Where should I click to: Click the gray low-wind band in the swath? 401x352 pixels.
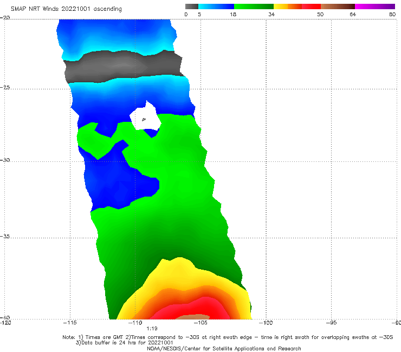124,67
